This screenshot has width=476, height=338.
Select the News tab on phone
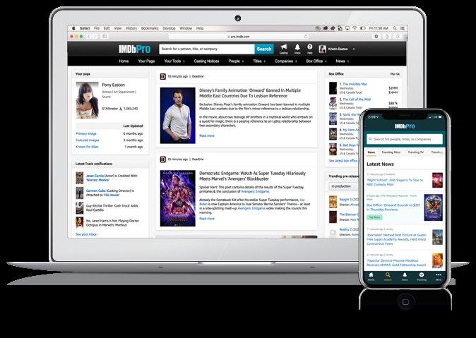(x=371, y=152)
